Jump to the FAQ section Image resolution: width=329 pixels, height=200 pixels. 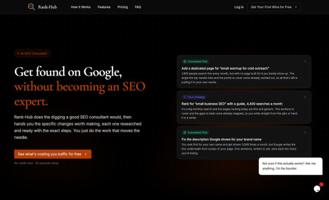coord(138,7)
